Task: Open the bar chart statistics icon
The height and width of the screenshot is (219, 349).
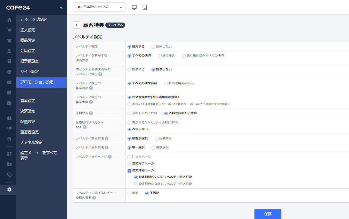Action: point(9,92)
